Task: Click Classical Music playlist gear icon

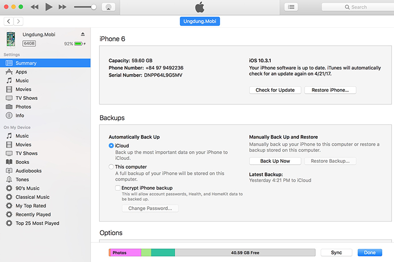Action: (x=9, y=197)
